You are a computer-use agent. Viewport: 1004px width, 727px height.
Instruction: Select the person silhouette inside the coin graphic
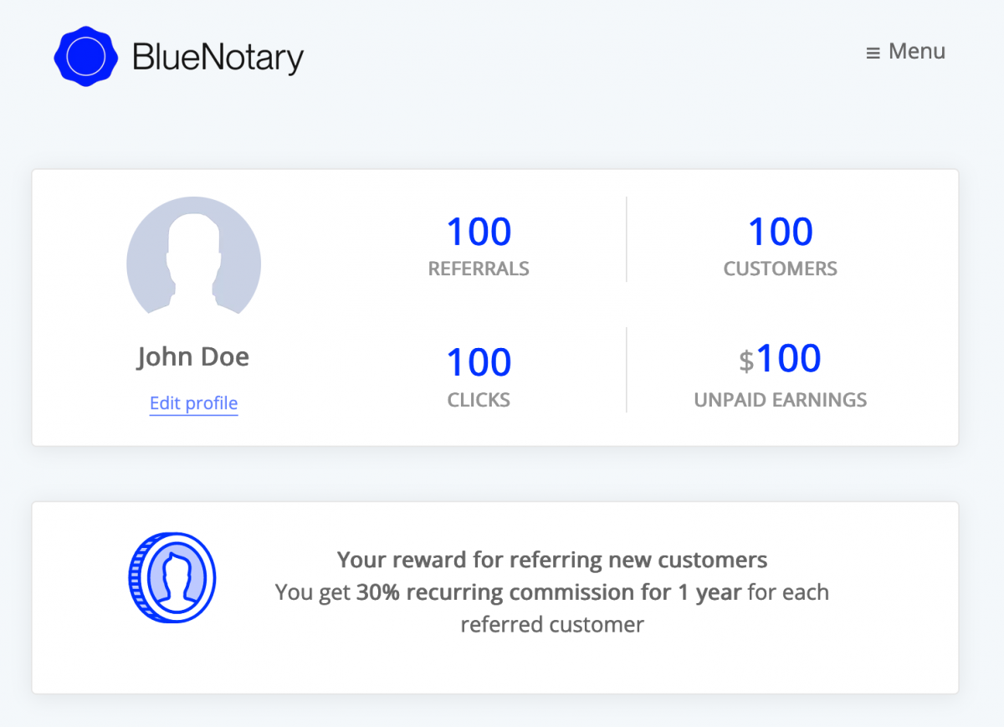click(176, 577)
